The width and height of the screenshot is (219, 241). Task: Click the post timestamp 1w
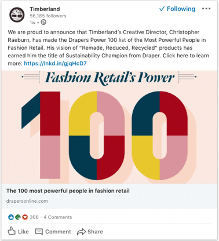[32, 23]
